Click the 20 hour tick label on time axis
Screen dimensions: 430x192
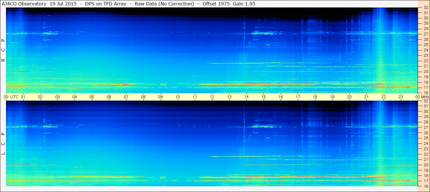[349, 97]
